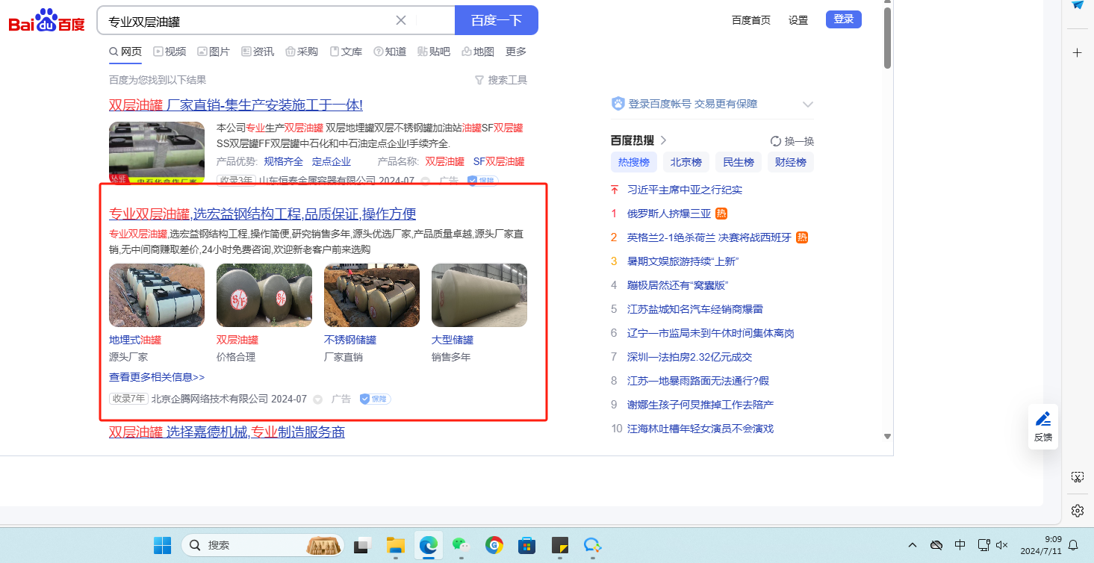Image resolution: width=1094 pixels, height=563 pixels.
Task: Switch to the 文库 tab
Action: pos(346,52)
